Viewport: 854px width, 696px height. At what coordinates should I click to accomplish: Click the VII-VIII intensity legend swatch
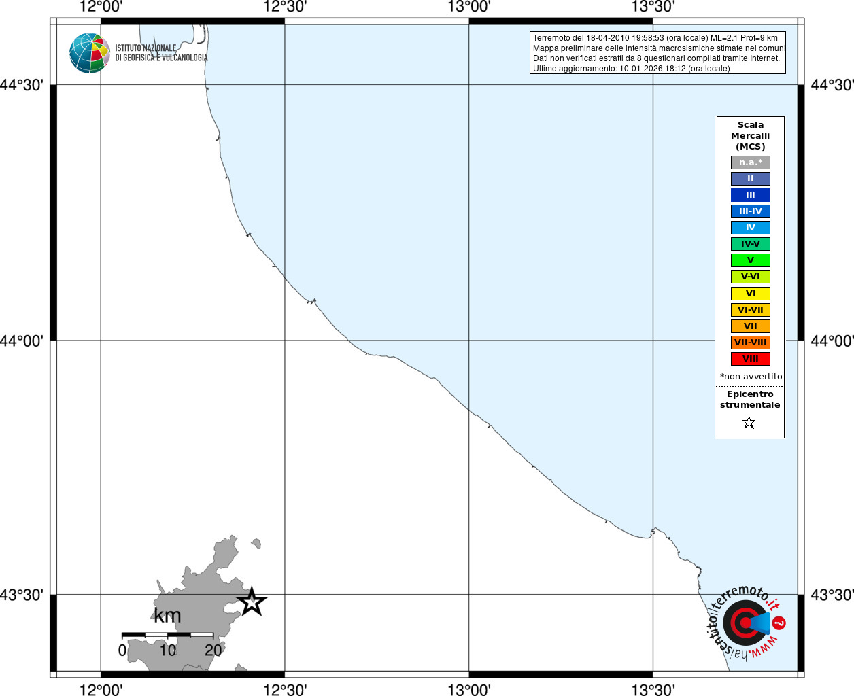point(751,343)
